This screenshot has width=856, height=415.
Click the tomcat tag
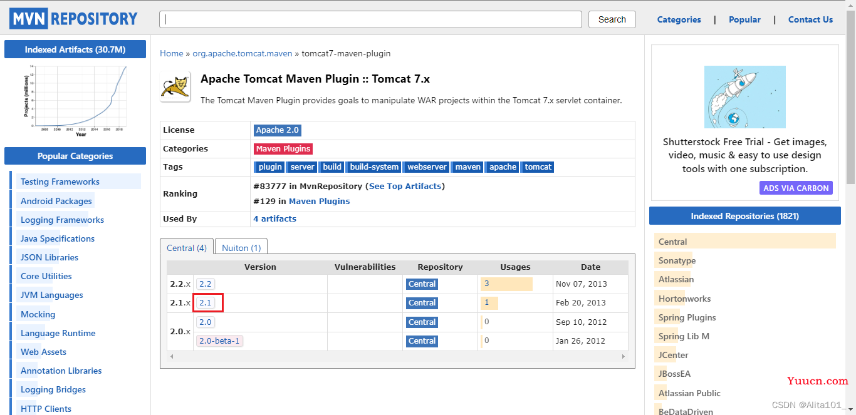click(538, 167)
